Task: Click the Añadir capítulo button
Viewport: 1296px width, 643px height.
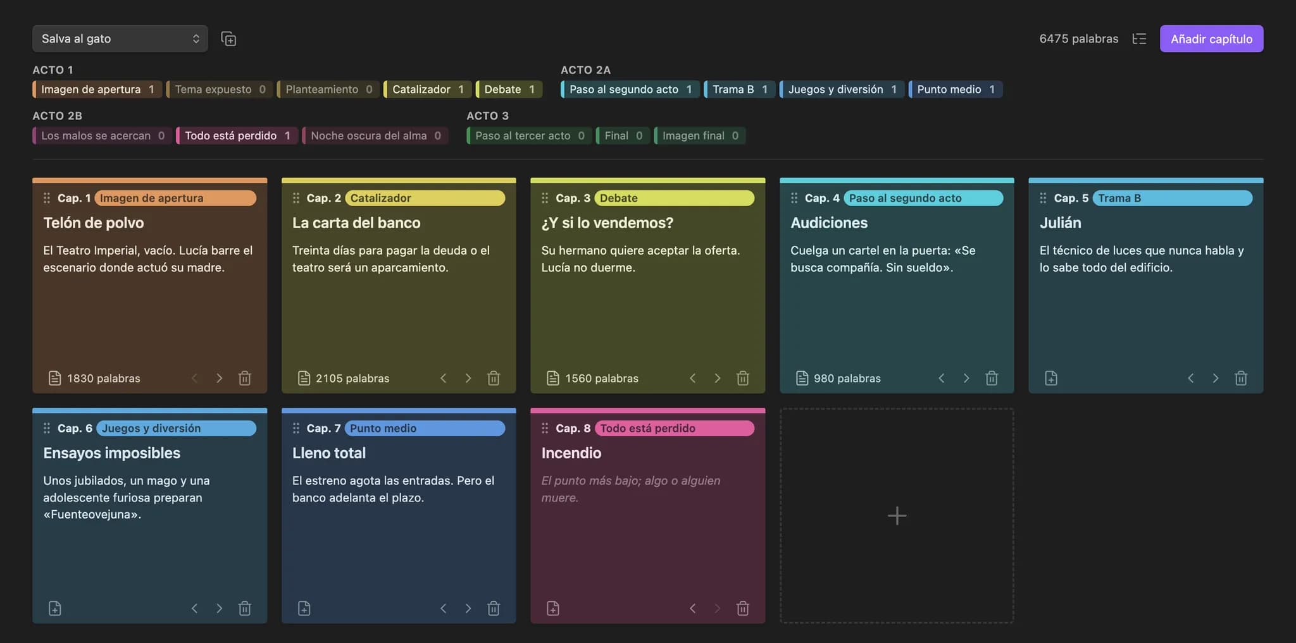Action: 1211,39
